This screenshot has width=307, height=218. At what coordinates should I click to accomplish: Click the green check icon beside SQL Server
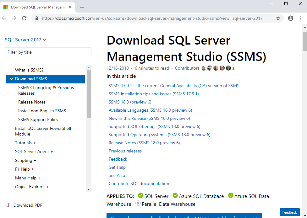point(140,195)
